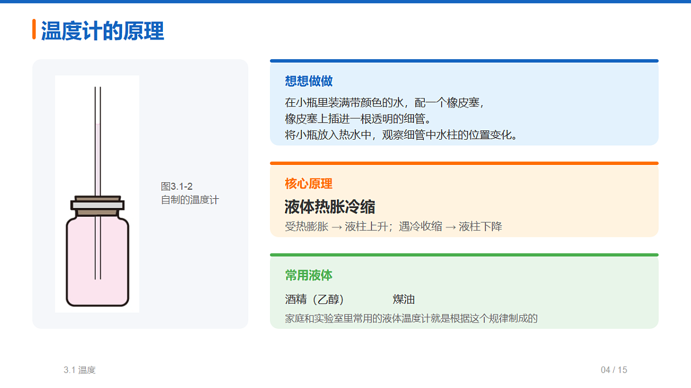
Task: Click the bold text 液体热胀冷缩
Action: 330,207
